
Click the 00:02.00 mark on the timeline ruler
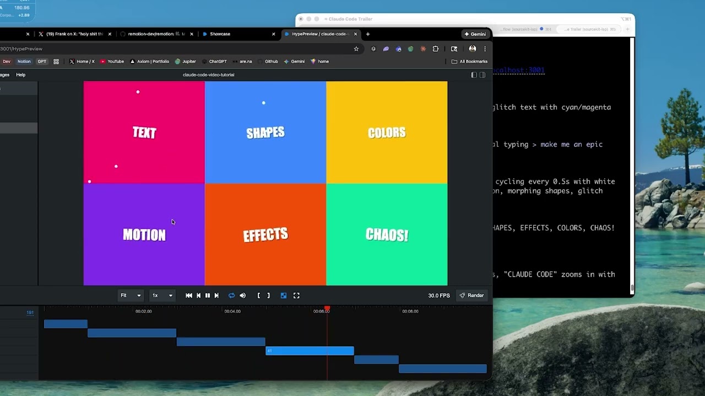(143, 311)
